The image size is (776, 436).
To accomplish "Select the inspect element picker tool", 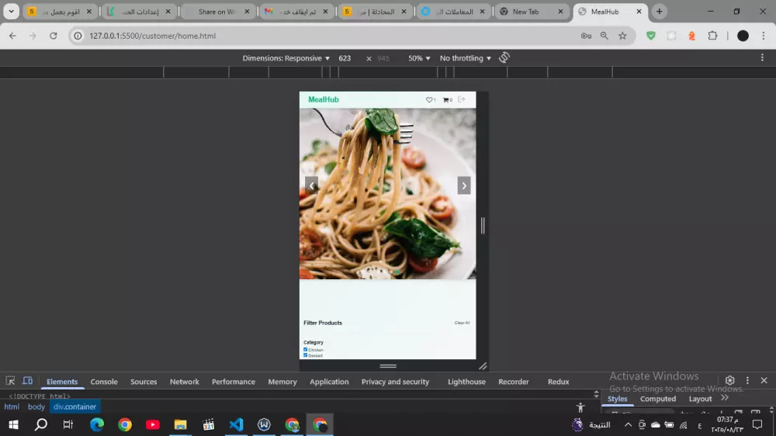I will click(10, 381).
